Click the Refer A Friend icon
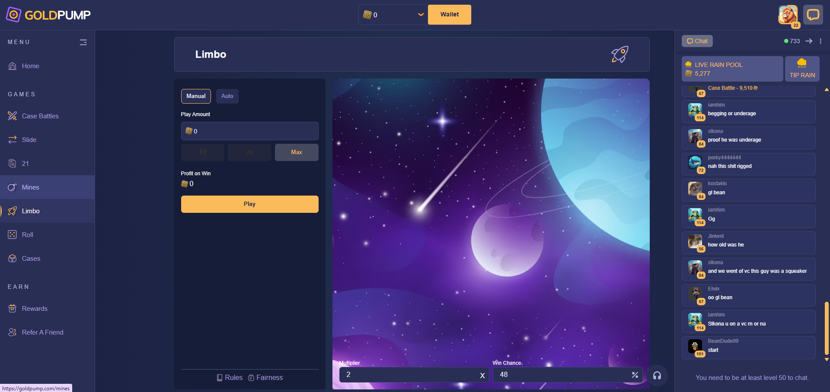830x392 pixels. click(13, 332)
